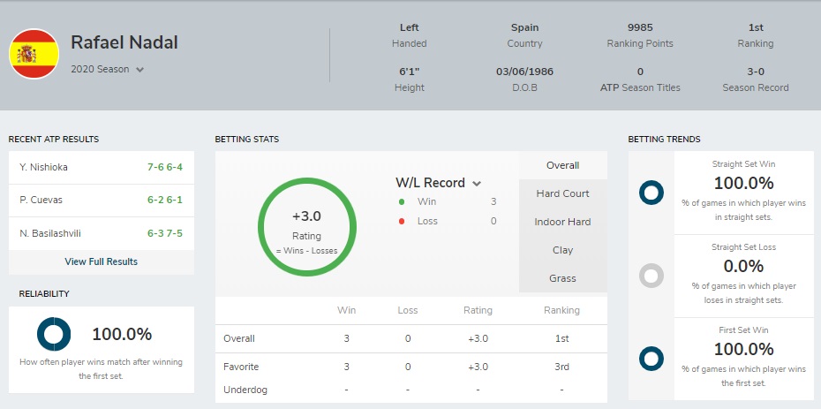Expand the W/L Record dropdown chevron
The width and height of the screenshot is (821, 409).
[477, 183]
